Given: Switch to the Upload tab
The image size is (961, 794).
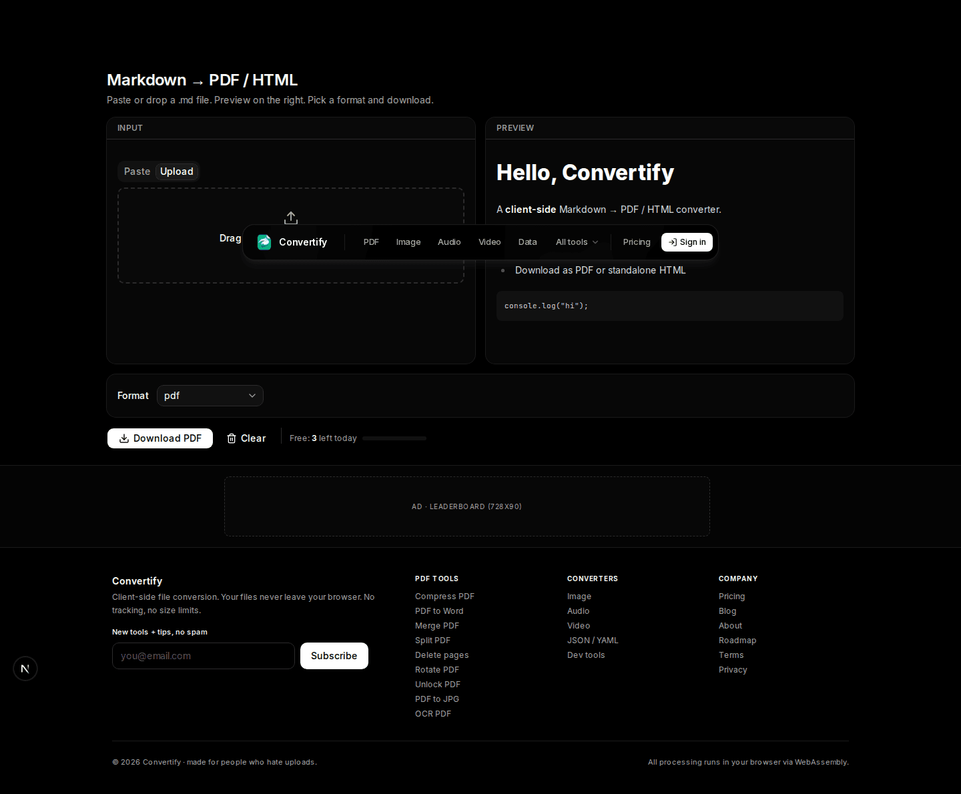Looking at the screenshot, I should pos(177,171).
